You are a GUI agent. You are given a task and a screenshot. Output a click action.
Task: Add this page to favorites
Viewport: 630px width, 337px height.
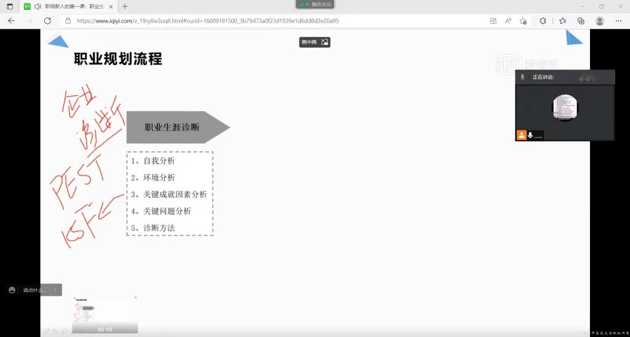coord(523,20)
